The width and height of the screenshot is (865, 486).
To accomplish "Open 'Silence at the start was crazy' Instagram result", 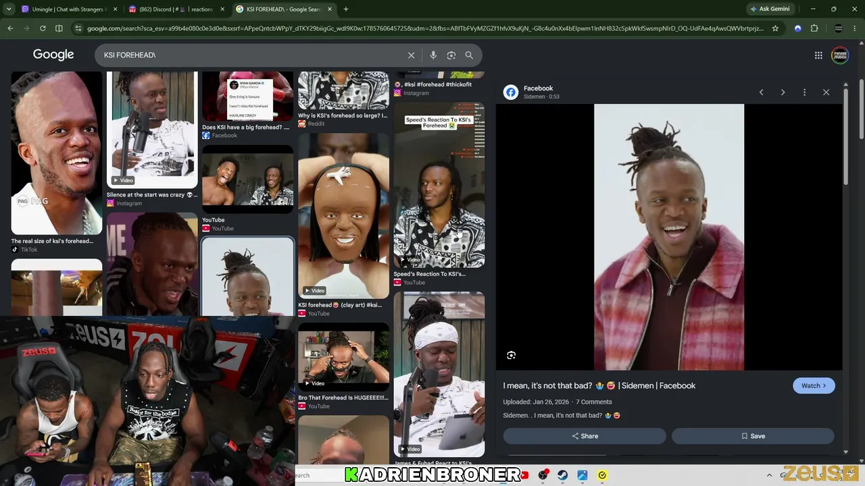I will pyautogui.click(x=152, y=195).
